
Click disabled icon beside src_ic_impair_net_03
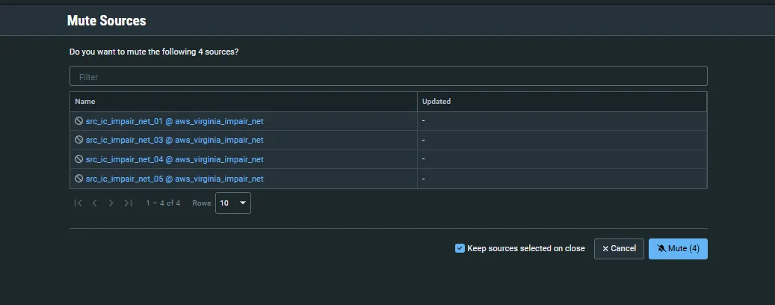78,140
